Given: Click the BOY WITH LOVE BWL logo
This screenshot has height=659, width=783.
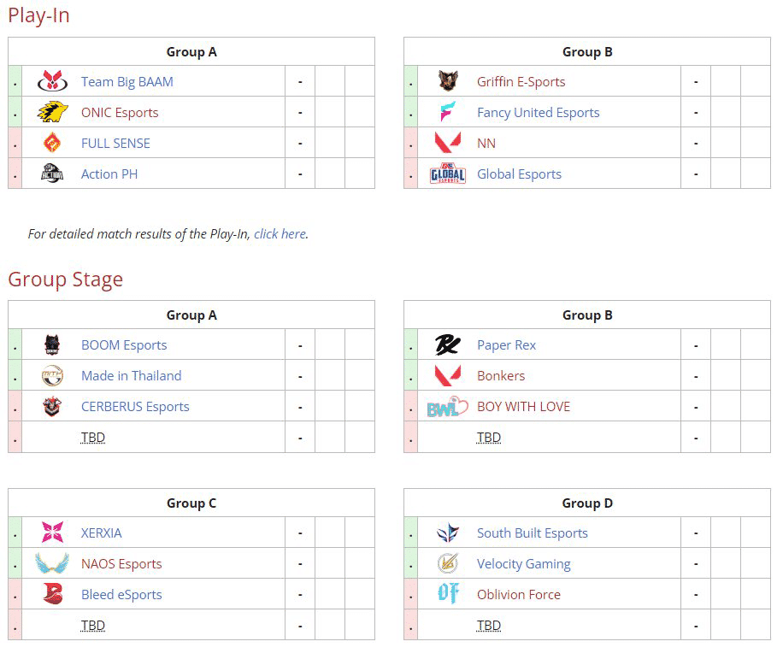Looking at the screenshot, I should click(x=448, y=406).
